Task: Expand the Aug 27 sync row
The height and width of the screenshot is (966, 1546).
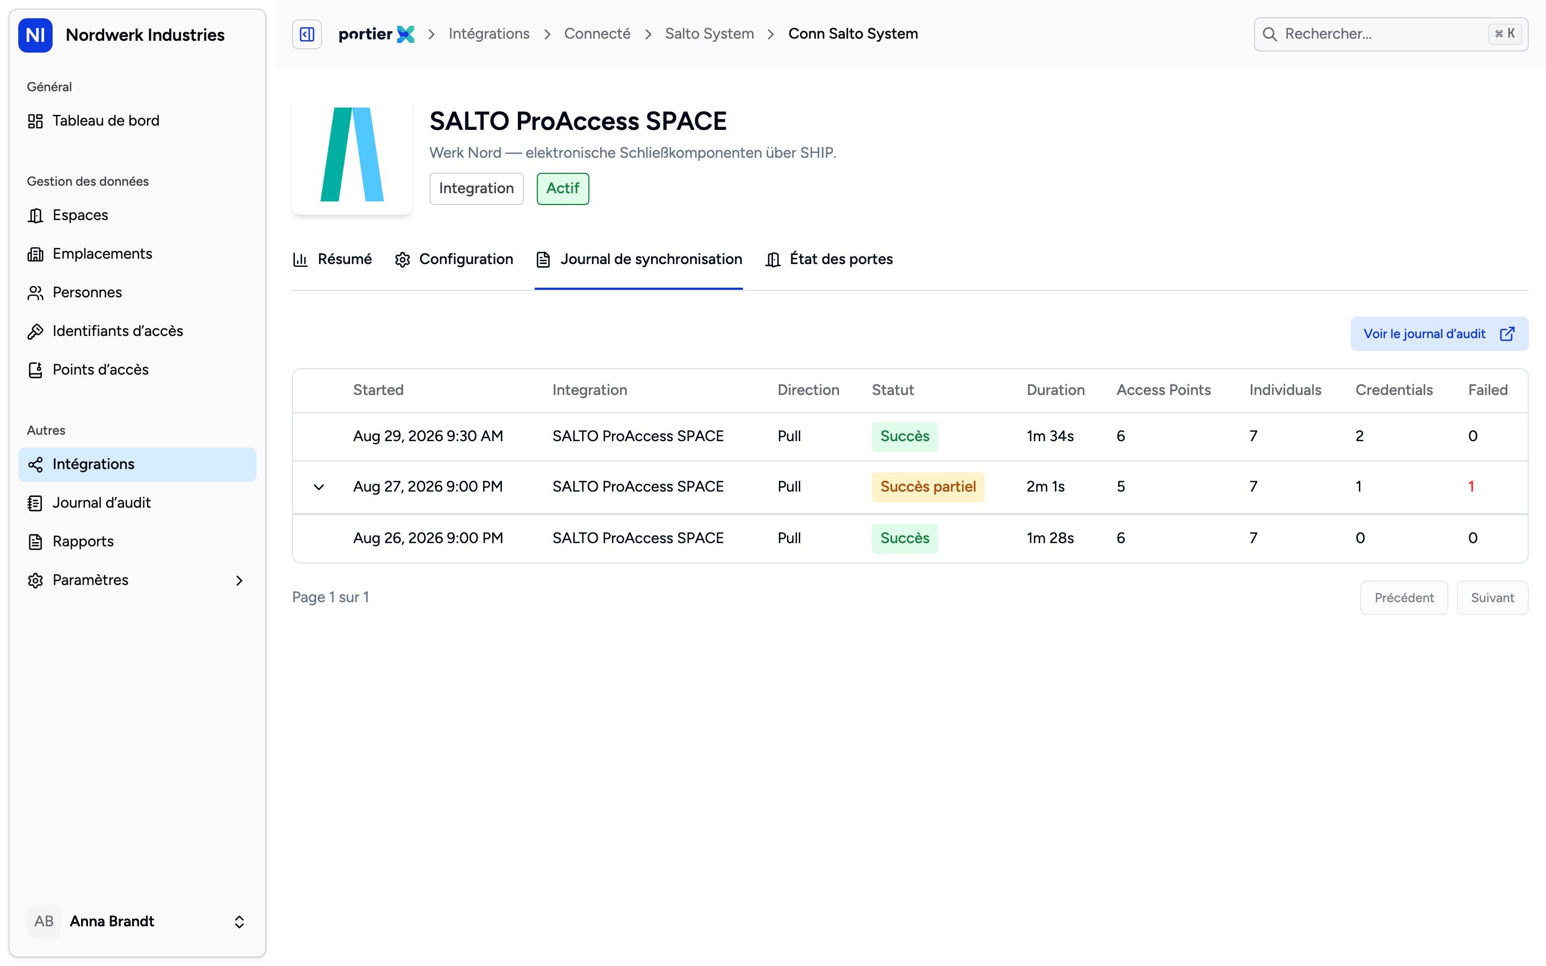Action: pyautogui.click(x=319, y=487)
